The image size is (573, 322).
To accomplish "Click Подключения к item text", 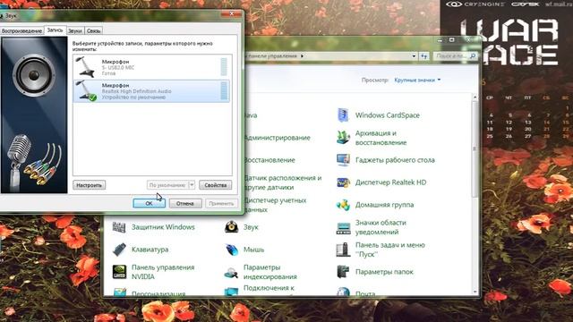I will point(269,288).
